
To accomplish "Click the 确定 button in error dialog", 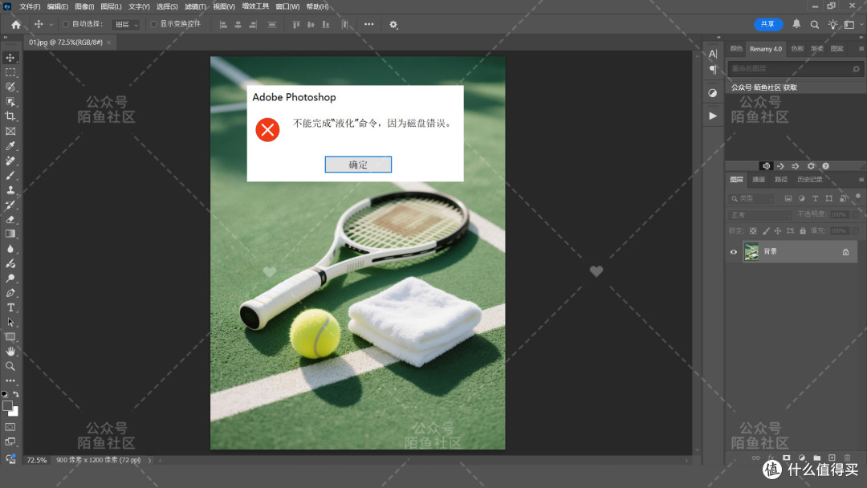I will pos(358,165).
